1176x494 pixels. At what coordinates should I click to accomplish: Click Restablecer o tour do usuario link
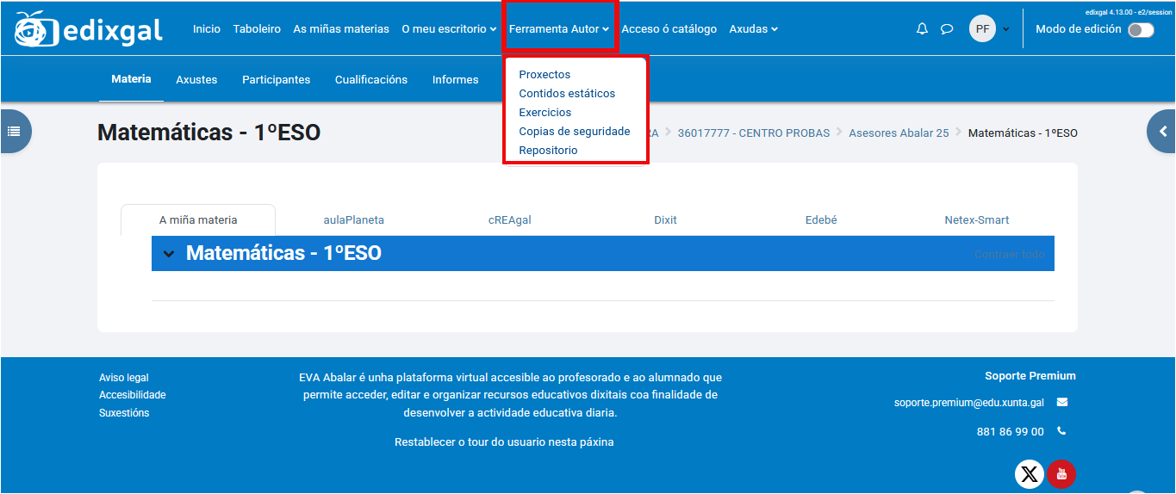[x=504, y=442]
